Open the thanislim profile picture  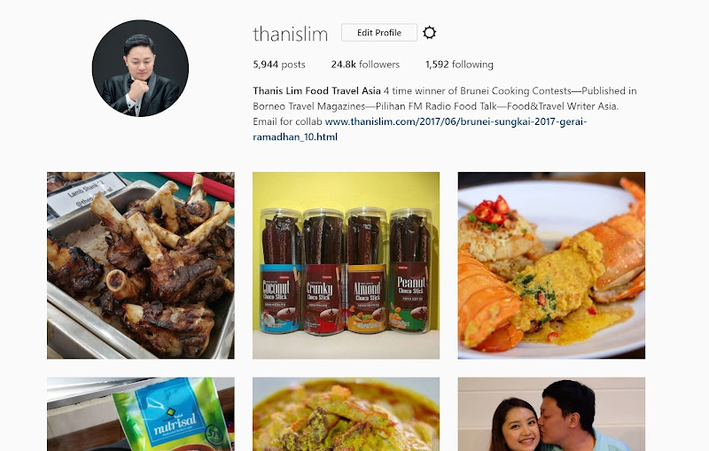tap(140, 68)
